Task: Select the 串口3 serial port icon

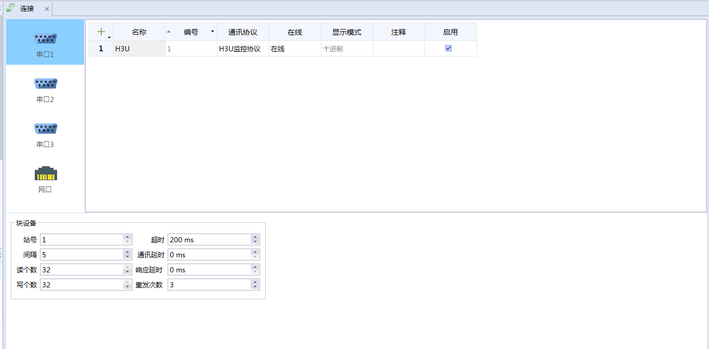Action: pos(45,129)
